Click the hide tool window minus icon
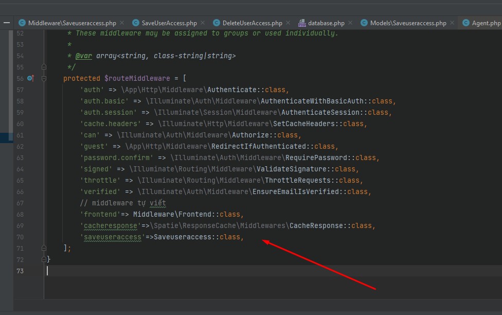502x315 pixels. click(6, 23)
